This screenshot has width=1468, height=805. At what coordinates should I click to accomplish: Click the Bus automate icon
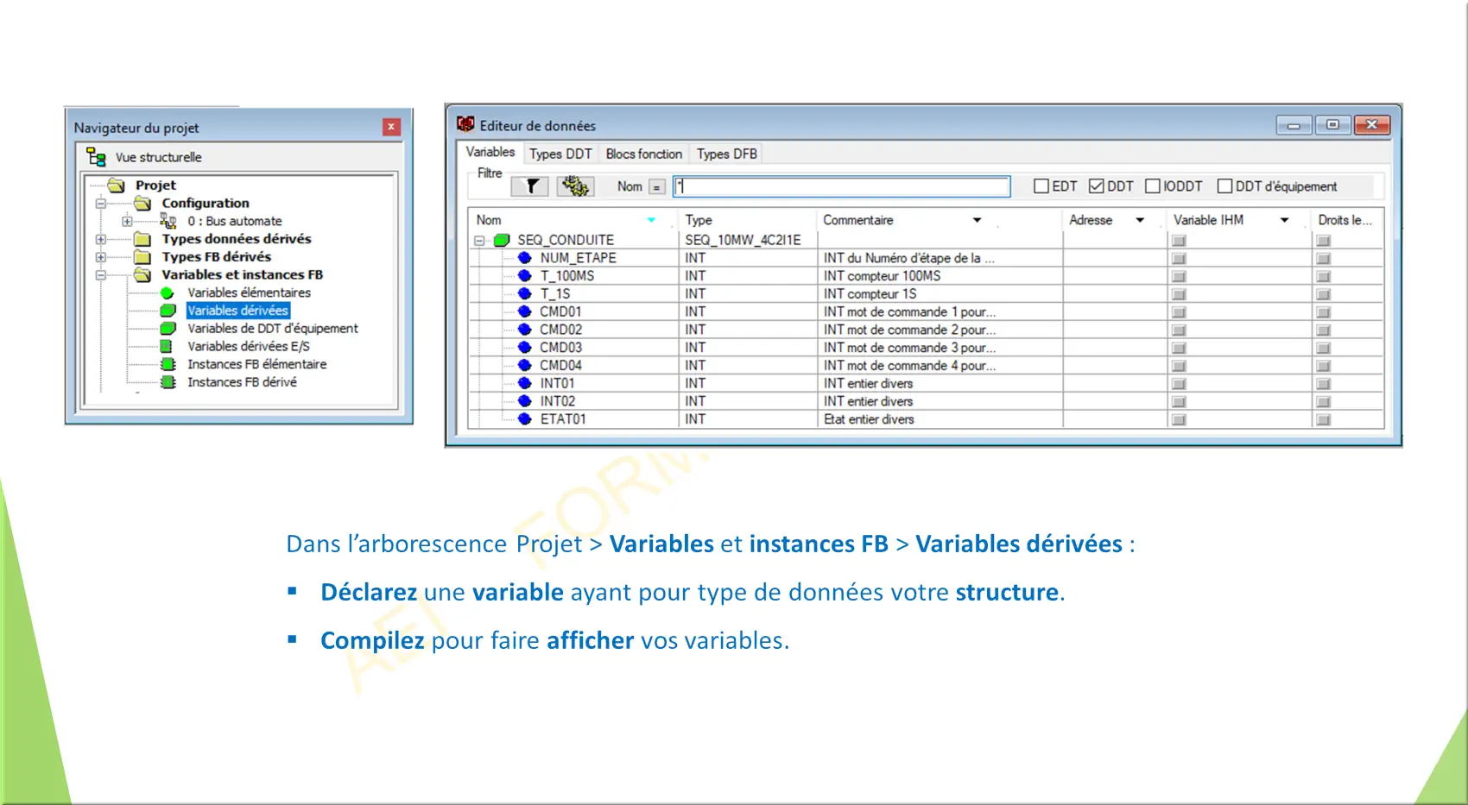pyautogui.click(x=168, y=222)
